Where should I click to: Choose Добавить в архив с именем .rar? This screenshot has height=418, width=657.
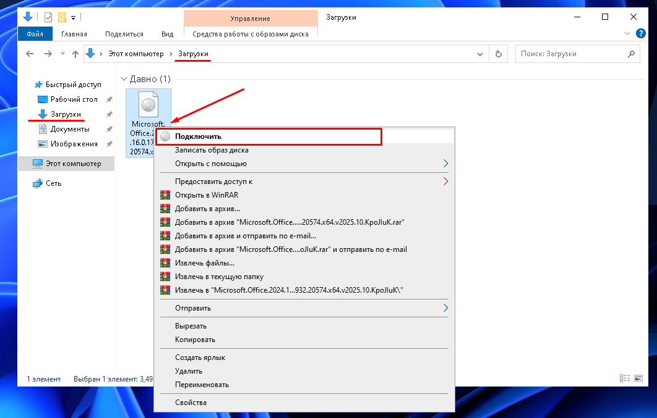(304, 222)
